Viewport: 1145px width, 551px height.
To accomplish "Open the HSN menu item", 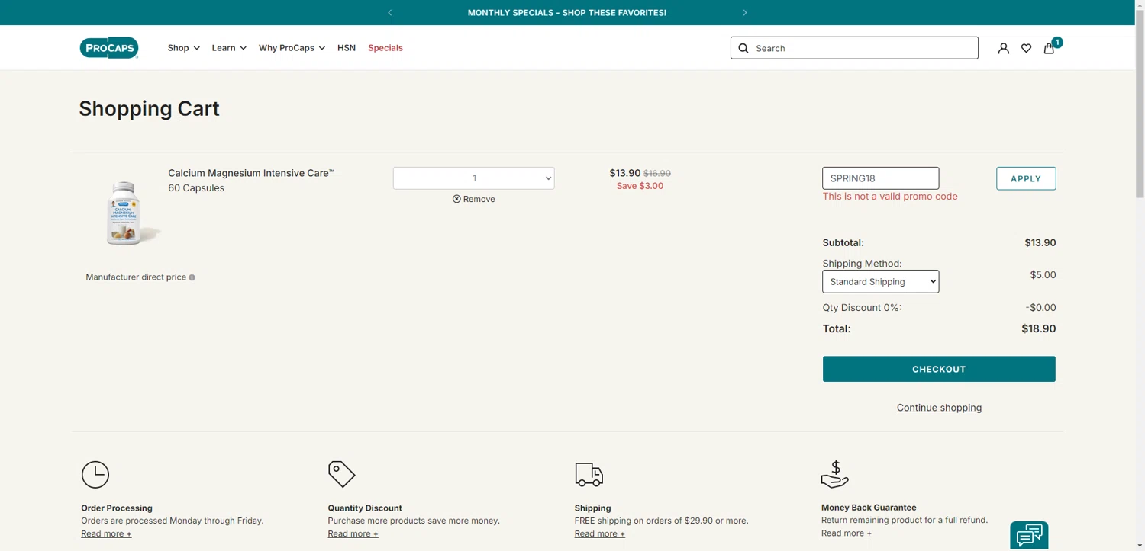I will click(x=347, y=48).
